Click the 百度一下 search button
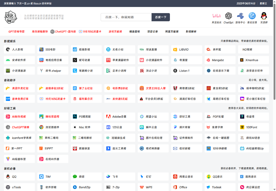 coord(161,17)
